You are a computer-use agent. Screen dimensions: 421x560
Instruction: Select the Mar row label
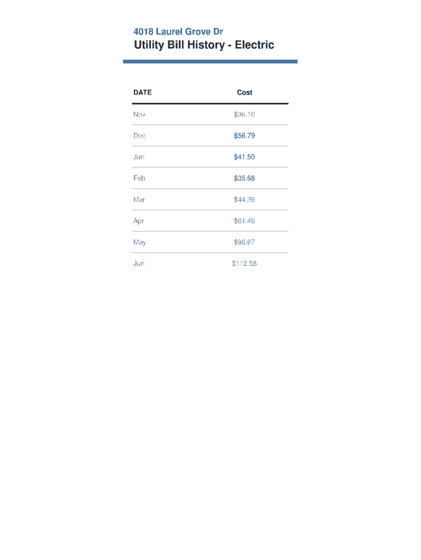(139, 200)
